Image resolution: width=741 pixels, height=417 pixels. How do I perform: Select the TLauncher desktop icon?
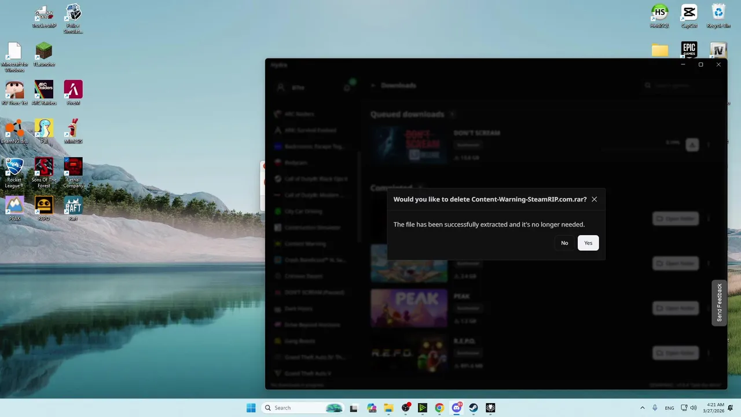44,54
